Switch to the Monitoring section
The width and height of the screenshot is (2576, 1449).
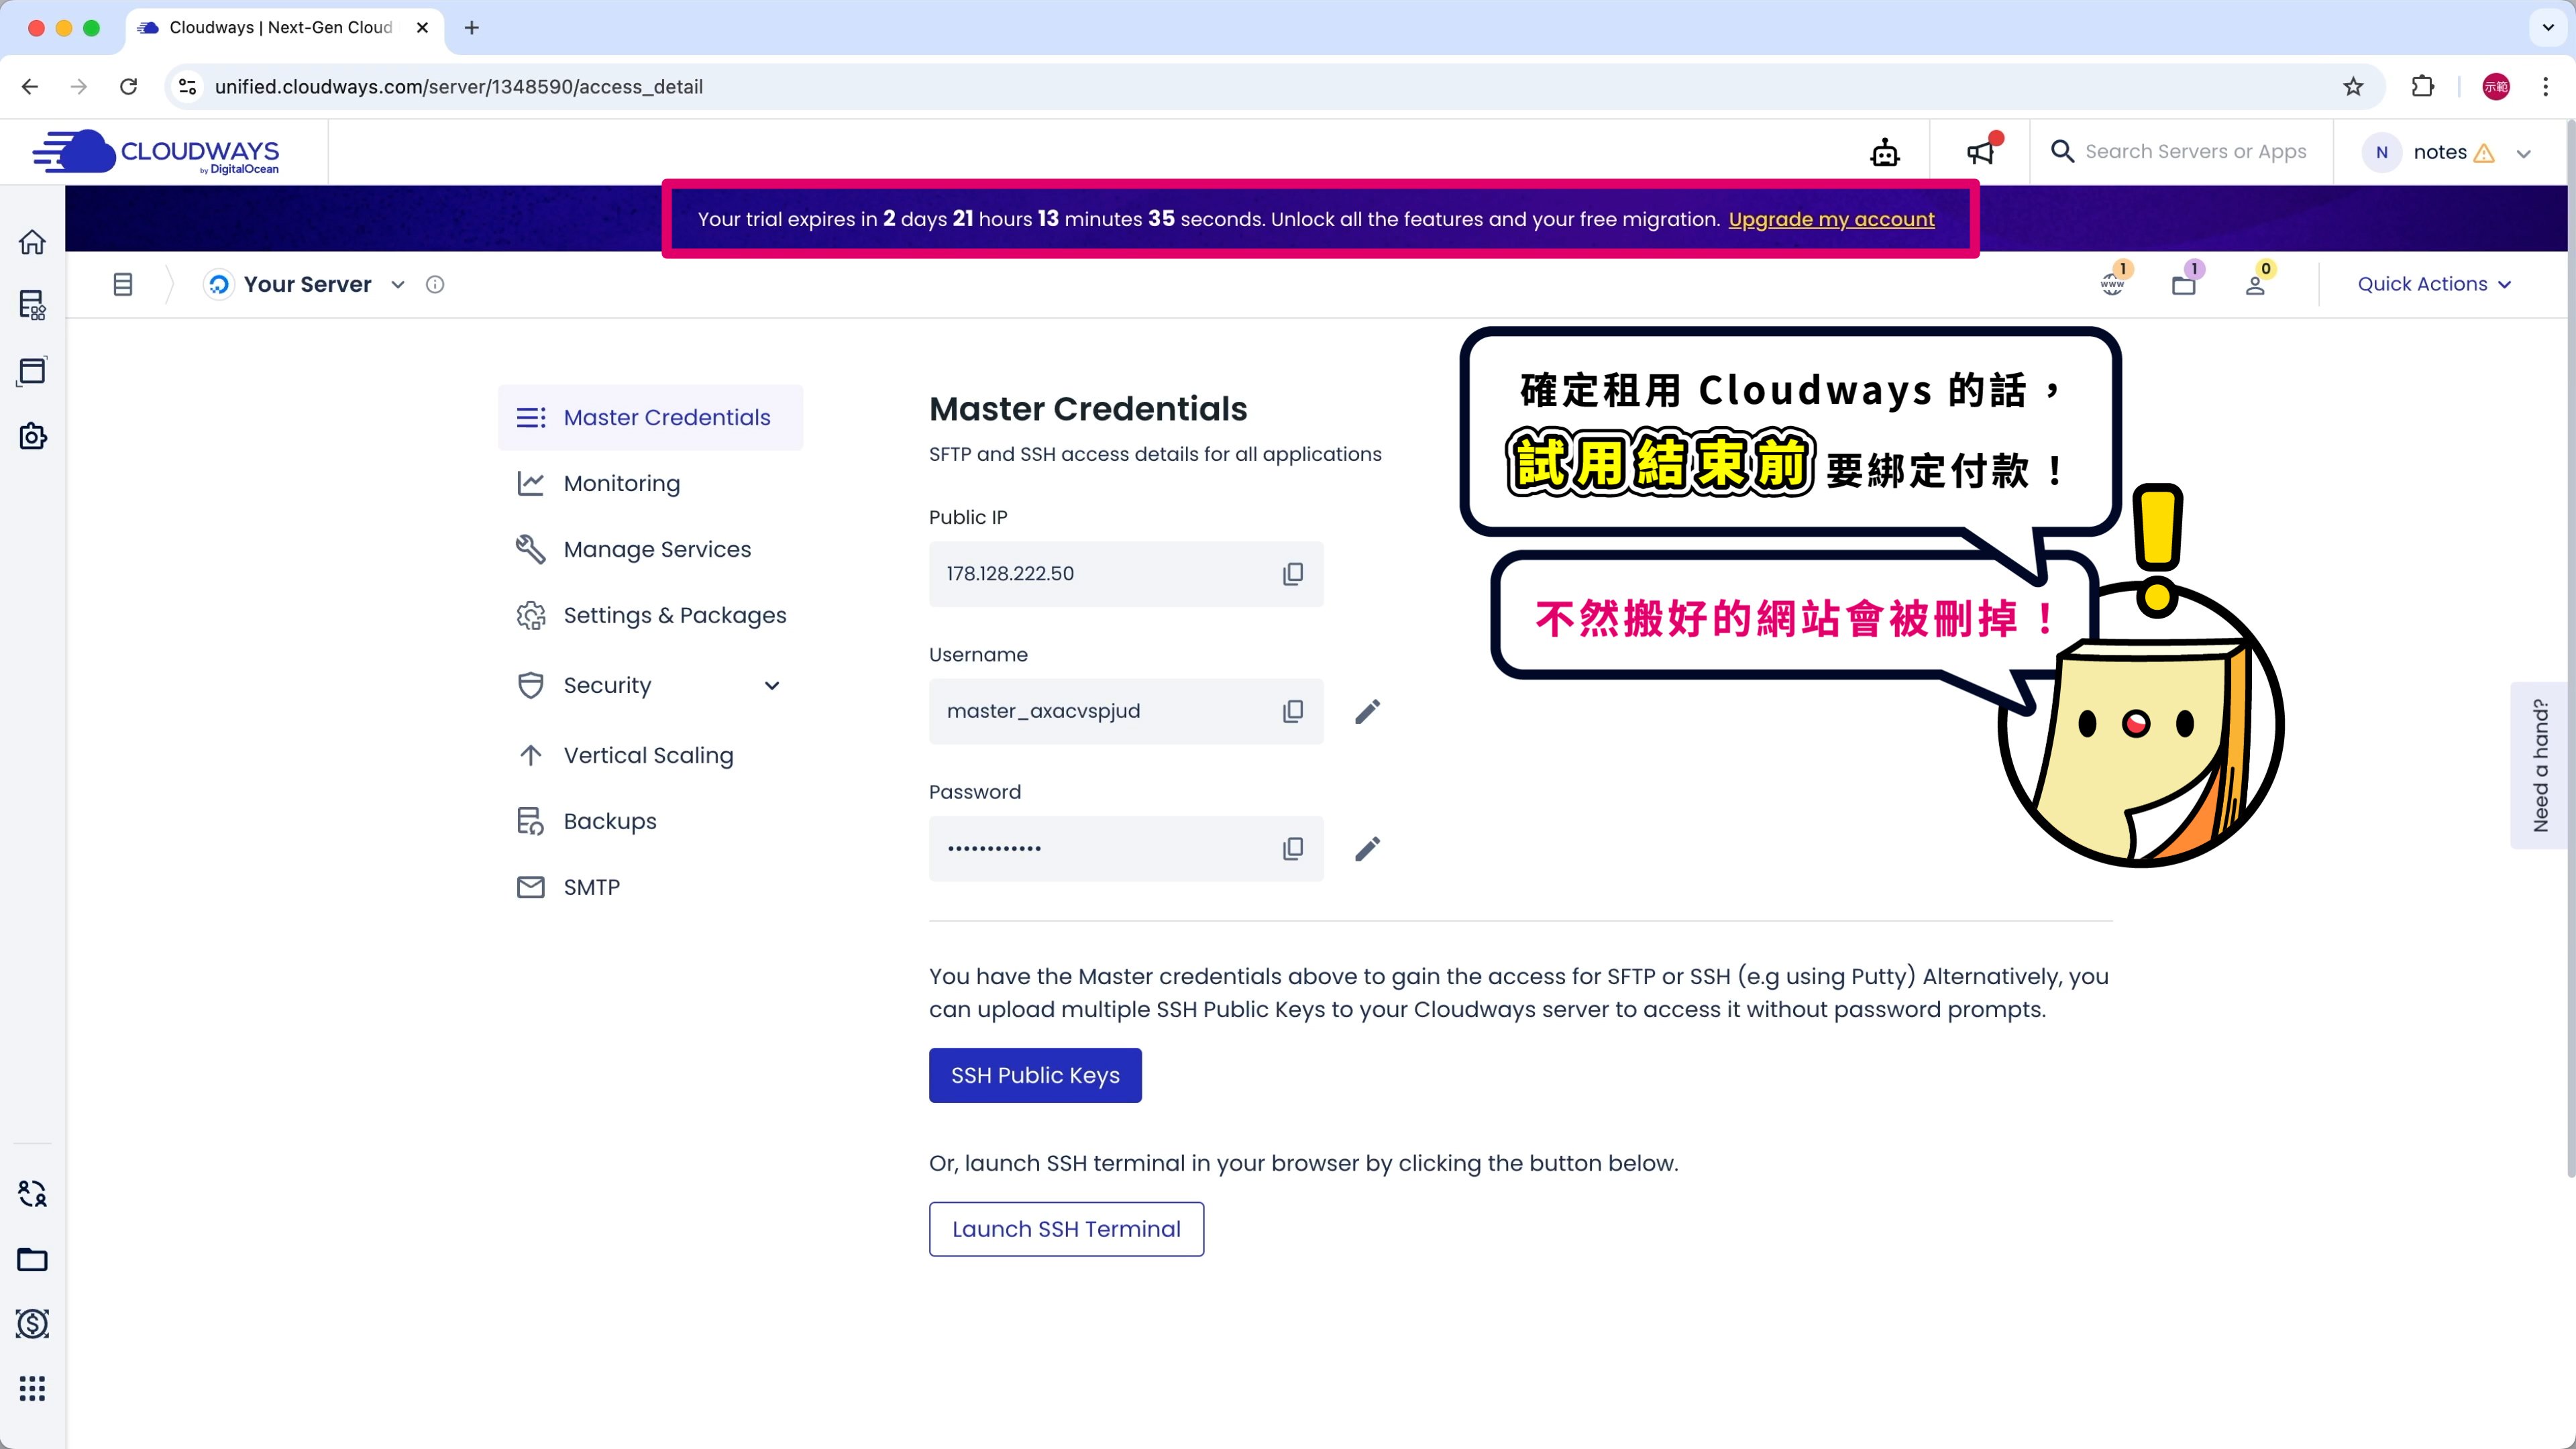(621, 483)
